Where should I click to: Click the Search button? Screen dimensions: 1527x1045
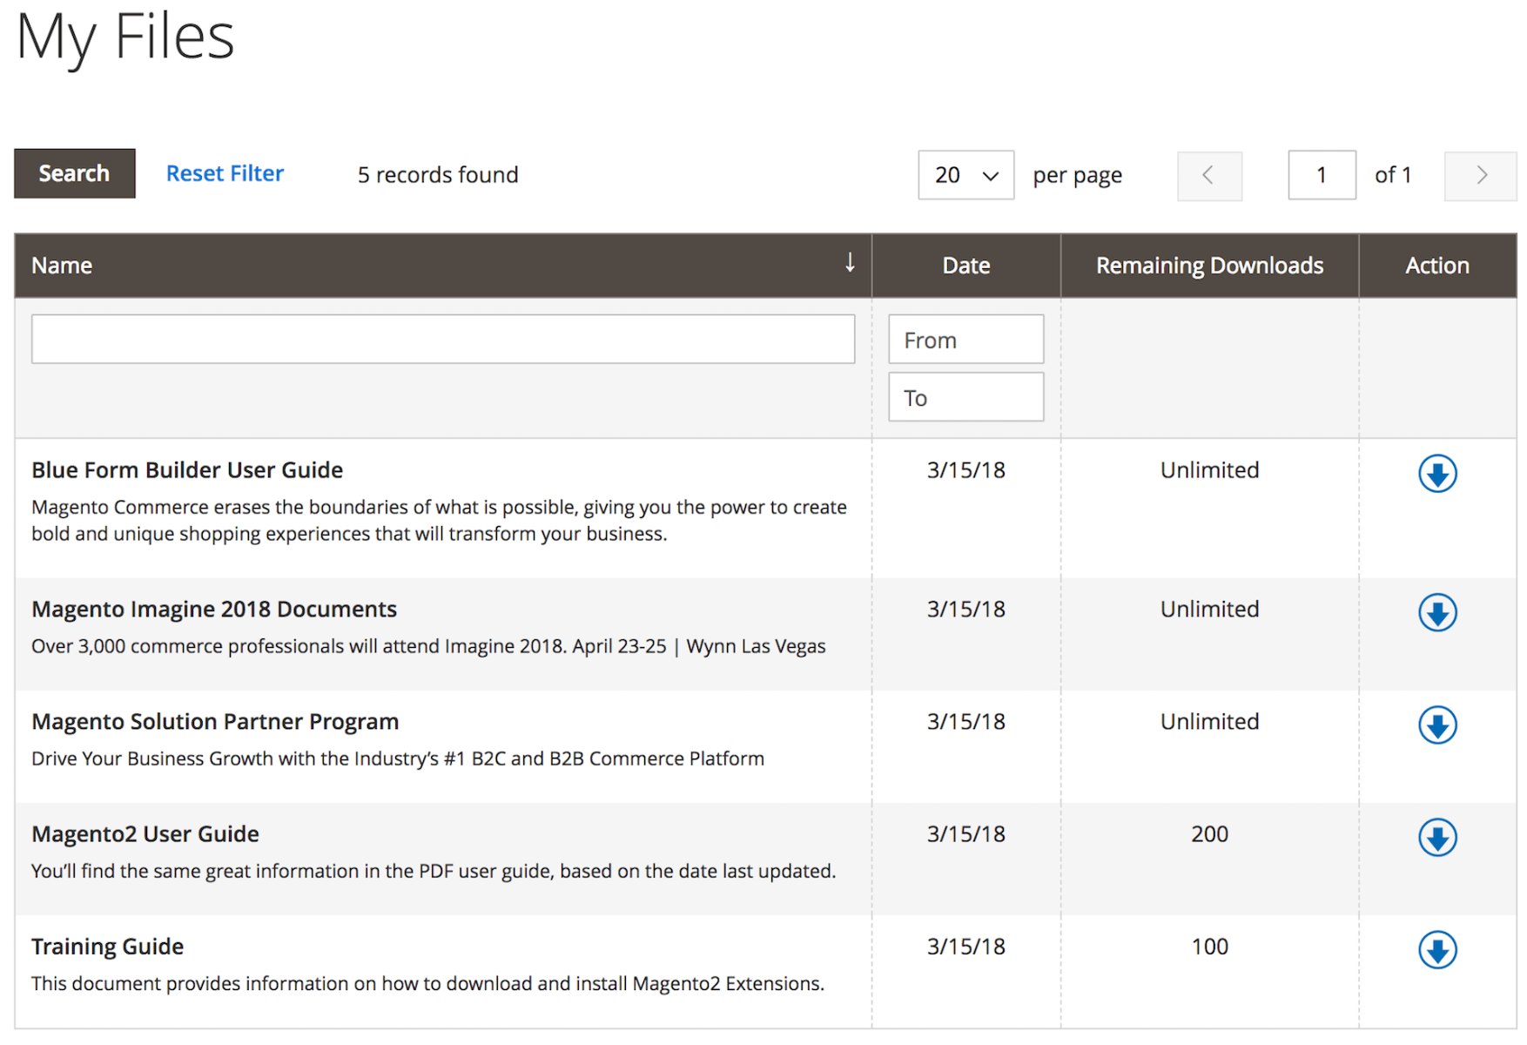tap(74, 173)
